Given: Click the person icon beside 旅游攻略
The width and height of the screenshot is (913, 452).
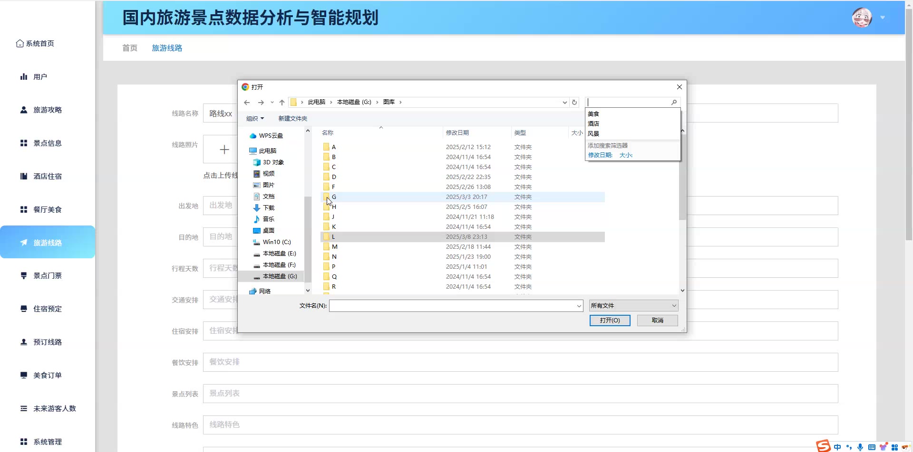Looking at the screenshot, I should point(24,110).
